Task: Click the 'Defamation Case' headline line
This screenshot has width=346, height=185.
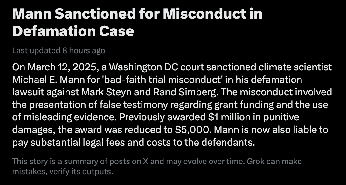Action: (73, 31)
